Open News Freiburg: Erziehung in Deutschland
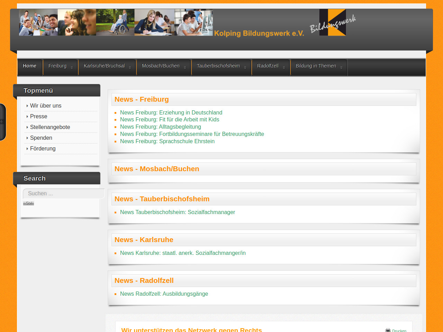Viewport: 443px width, 332px height. (x=171, y=113)
